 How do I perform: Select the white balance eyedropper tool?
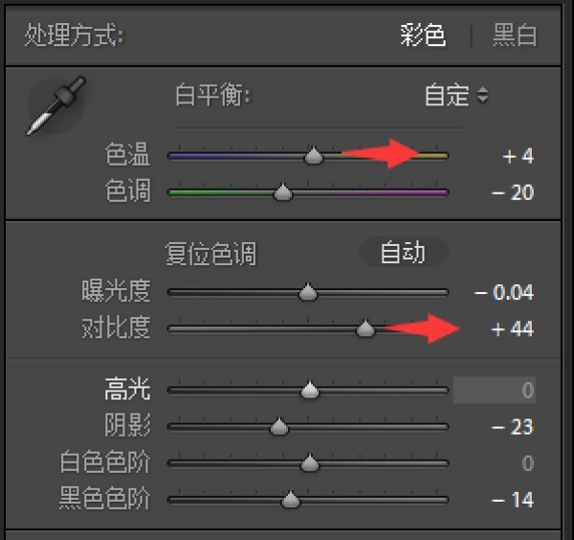tap(56, 105)
